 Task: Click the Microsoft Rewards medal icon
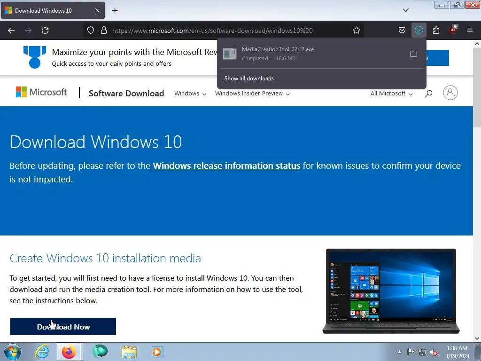click(x=35, y=57)
